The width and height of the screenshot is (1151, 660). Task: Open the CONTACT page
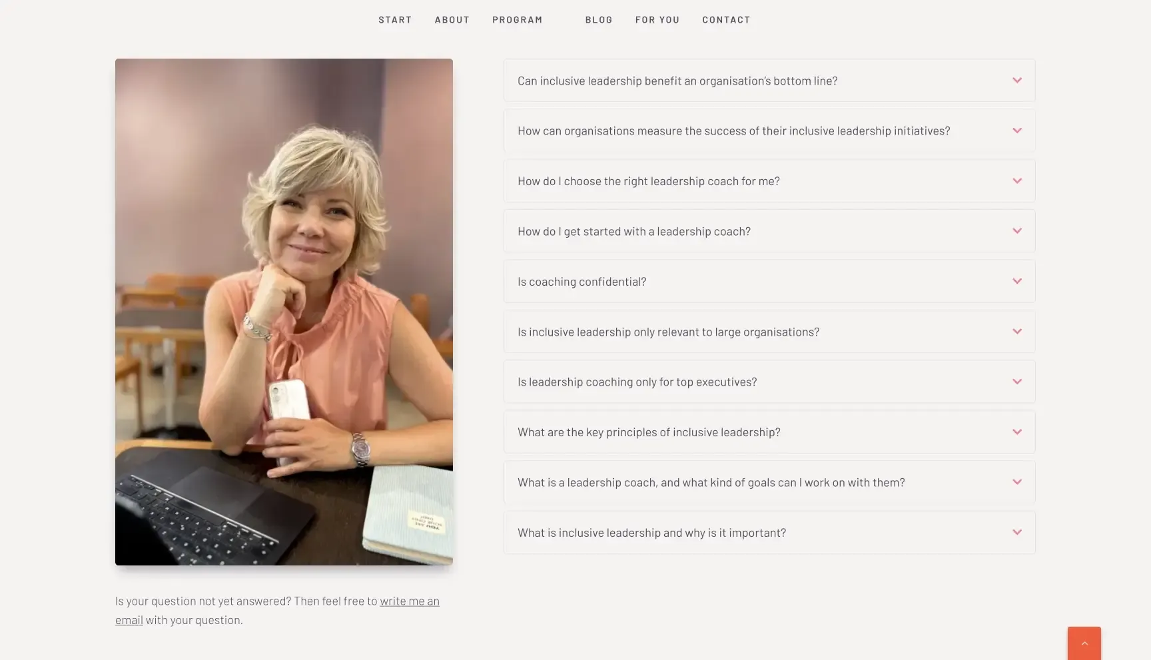click(x=726, y=20)
